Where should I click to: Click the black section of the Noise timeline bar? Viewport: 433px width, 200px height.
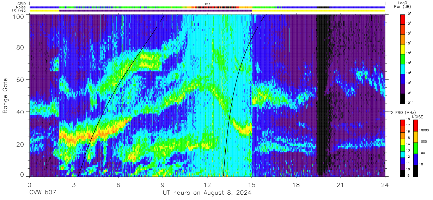(323, 7)
